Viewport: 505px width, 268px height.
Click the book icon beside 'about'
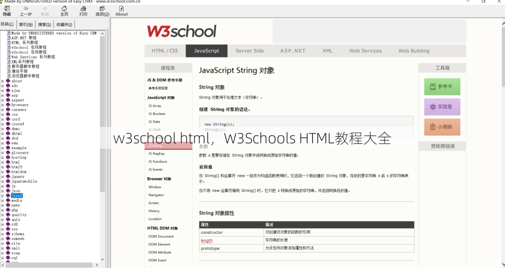(x=8, y=81)
